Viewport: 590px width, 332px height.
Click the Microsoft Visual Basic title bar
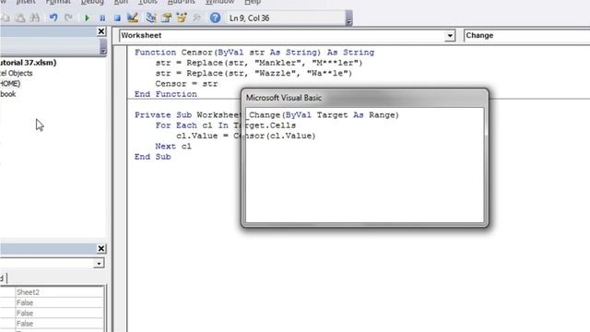(x=365, y=98)
